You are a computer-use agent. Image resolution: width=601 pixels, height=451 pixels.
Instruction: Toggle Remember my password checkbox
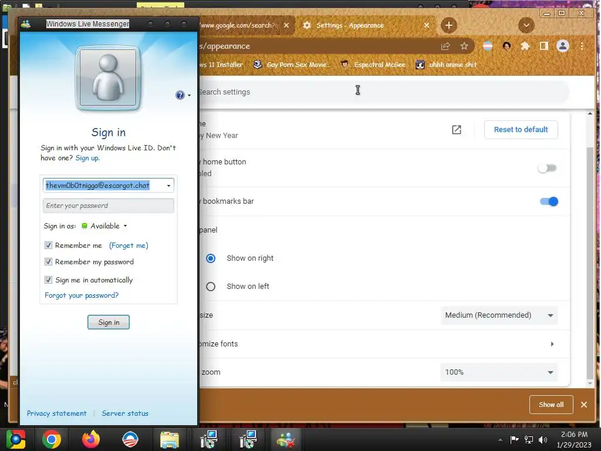point(48,262)
